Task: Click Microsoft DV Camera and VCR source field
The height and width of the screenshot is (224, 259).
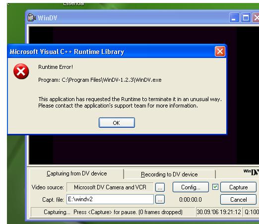Action: [110, 187]
